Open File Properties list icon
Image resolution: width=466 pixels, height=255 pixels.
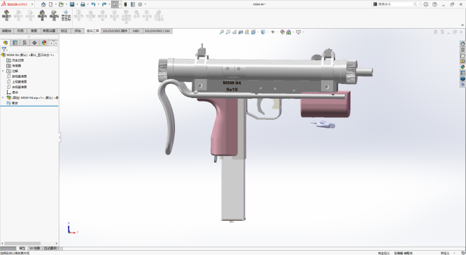[133, 4]
